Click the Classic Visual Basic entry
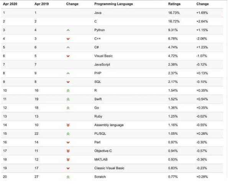This screenshot has height=184, width=228. 109,168
